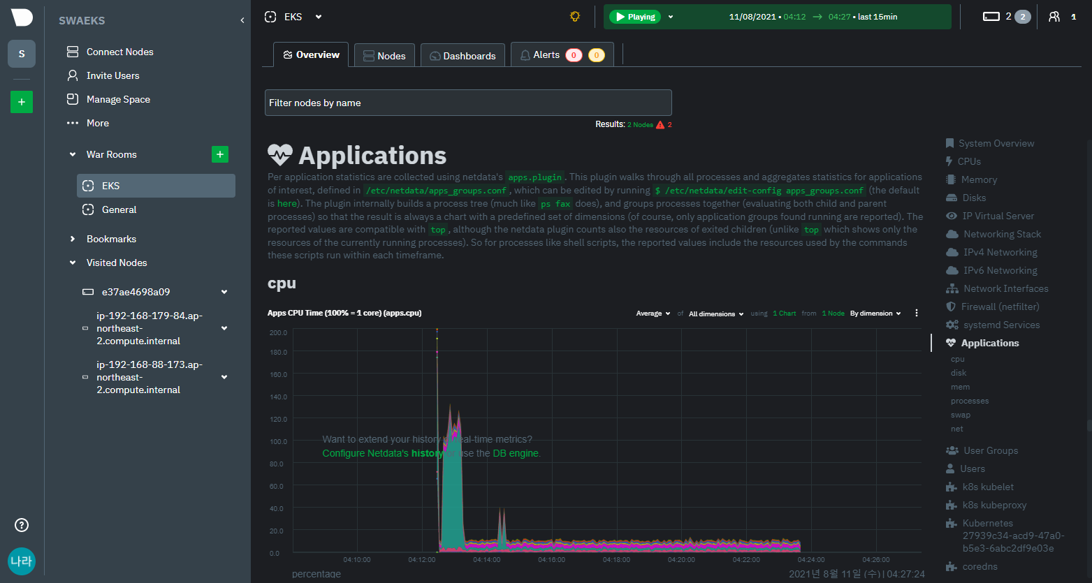The image size is (1092, 583).
Task: Jump to Disks section
Action: (974, 198)
